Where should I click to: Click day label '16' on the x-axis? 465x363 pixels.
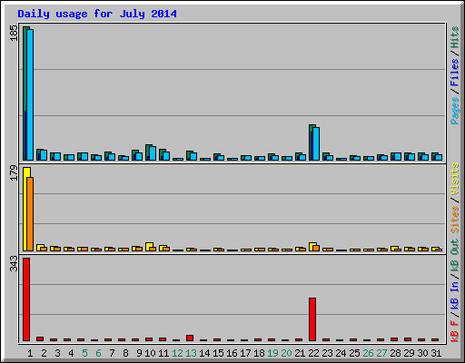[232, 353]
